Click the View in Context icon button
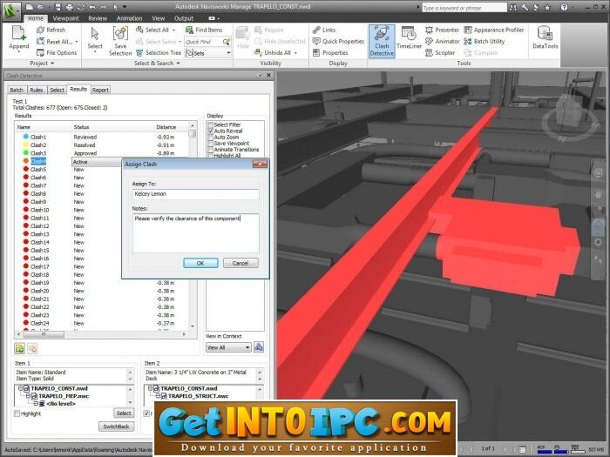 [x=259, y=347]
